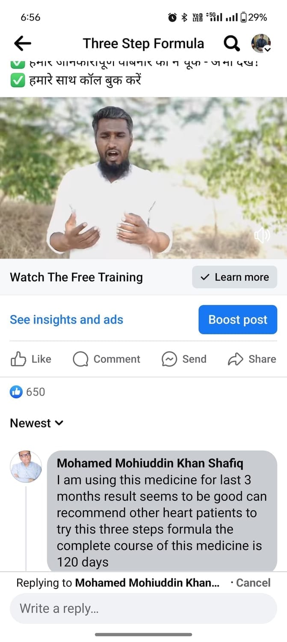Click the Learn more button
Screen dimensions: 287x642
(234, 277)
